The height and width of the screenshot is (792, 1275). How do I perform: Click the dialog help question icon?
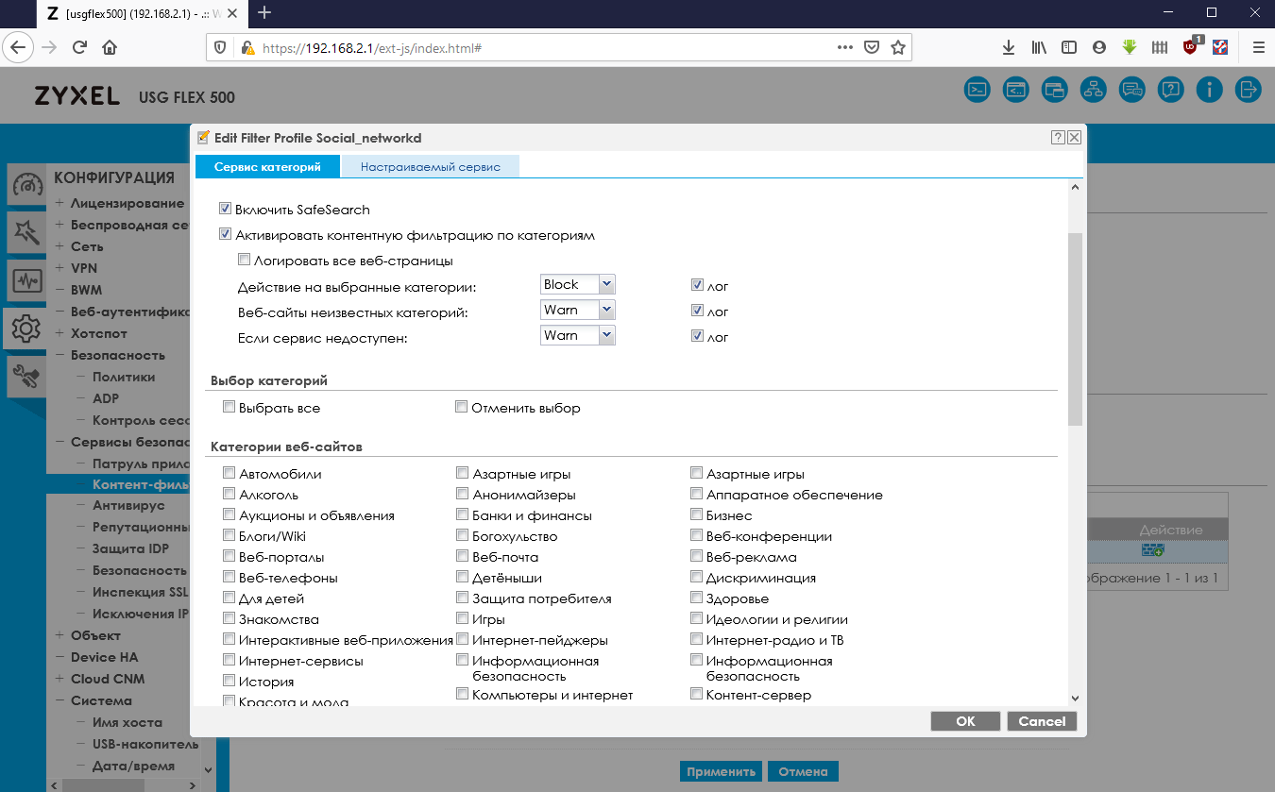[1058, 138]
